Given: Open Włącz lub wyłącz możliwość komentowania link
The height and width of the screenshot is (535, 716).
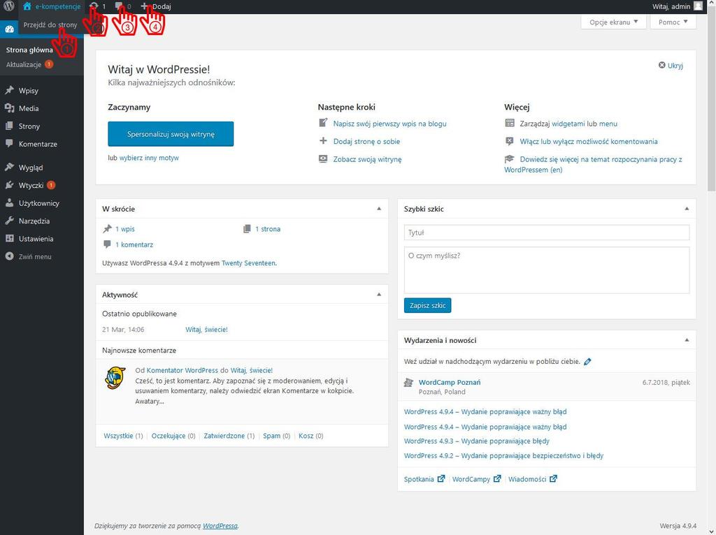Looking at the screenshot, I should 589,141.
